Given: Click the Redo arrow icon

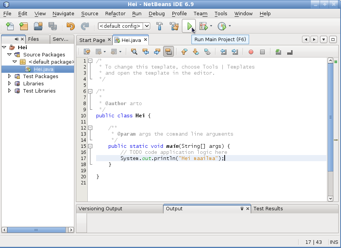Looking at the screenshot, I should click(x=85, y=26).
